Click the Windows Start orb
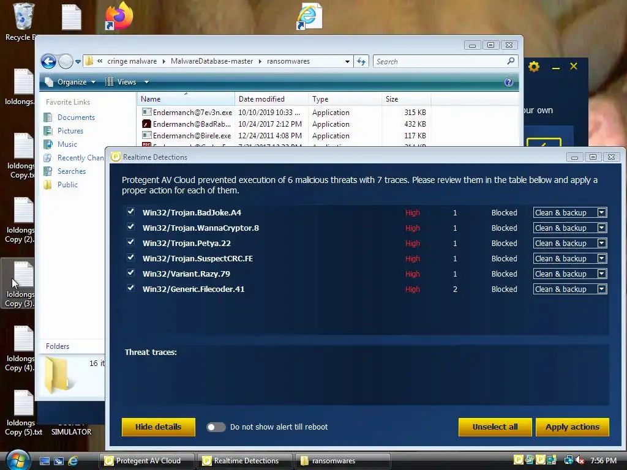 [x=18, y=460]
